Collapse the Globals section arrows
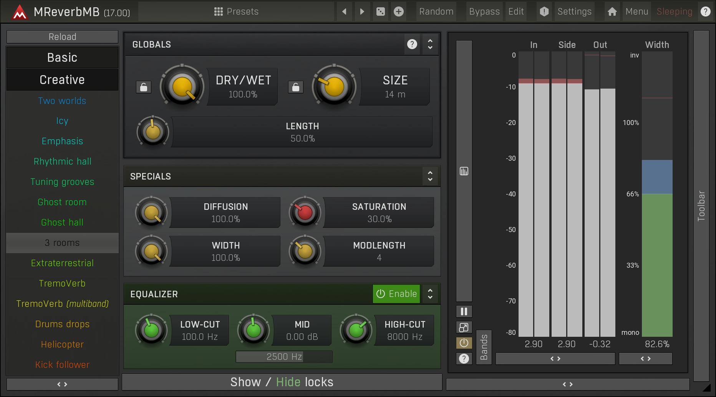The image size is (716, 397). coord(430,44)
